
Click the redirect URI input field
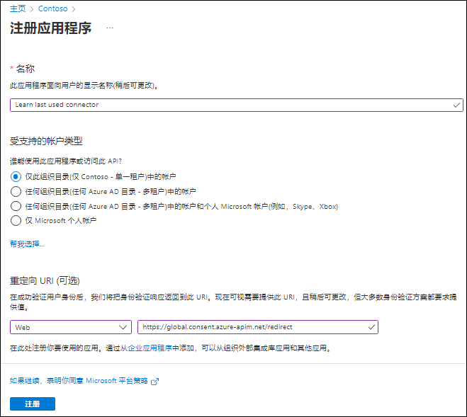click(x=258, y=327)
